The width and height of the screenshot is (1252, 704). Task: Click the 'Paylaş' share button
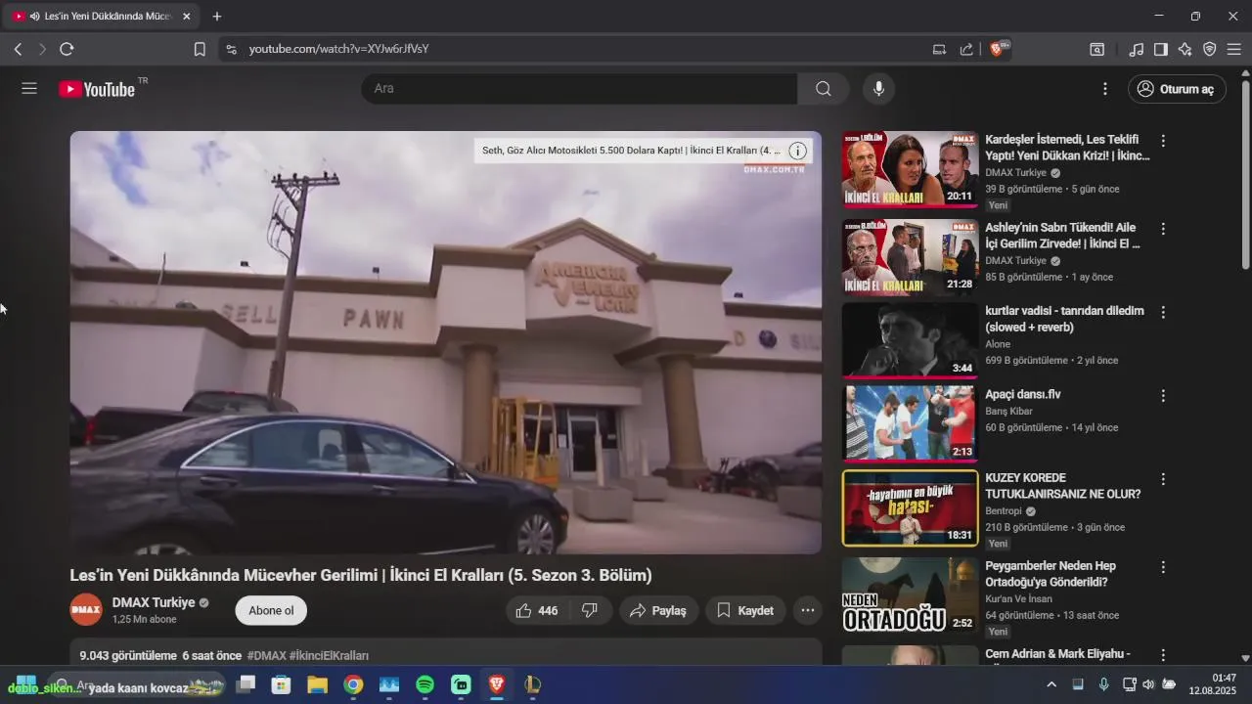[x=658, y=610]
